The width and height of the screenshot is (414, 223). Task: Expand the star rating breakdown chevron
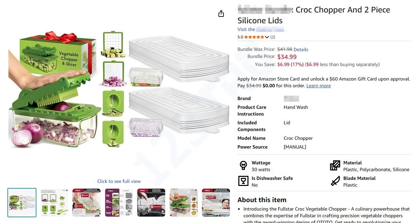[x=267, y=37]
